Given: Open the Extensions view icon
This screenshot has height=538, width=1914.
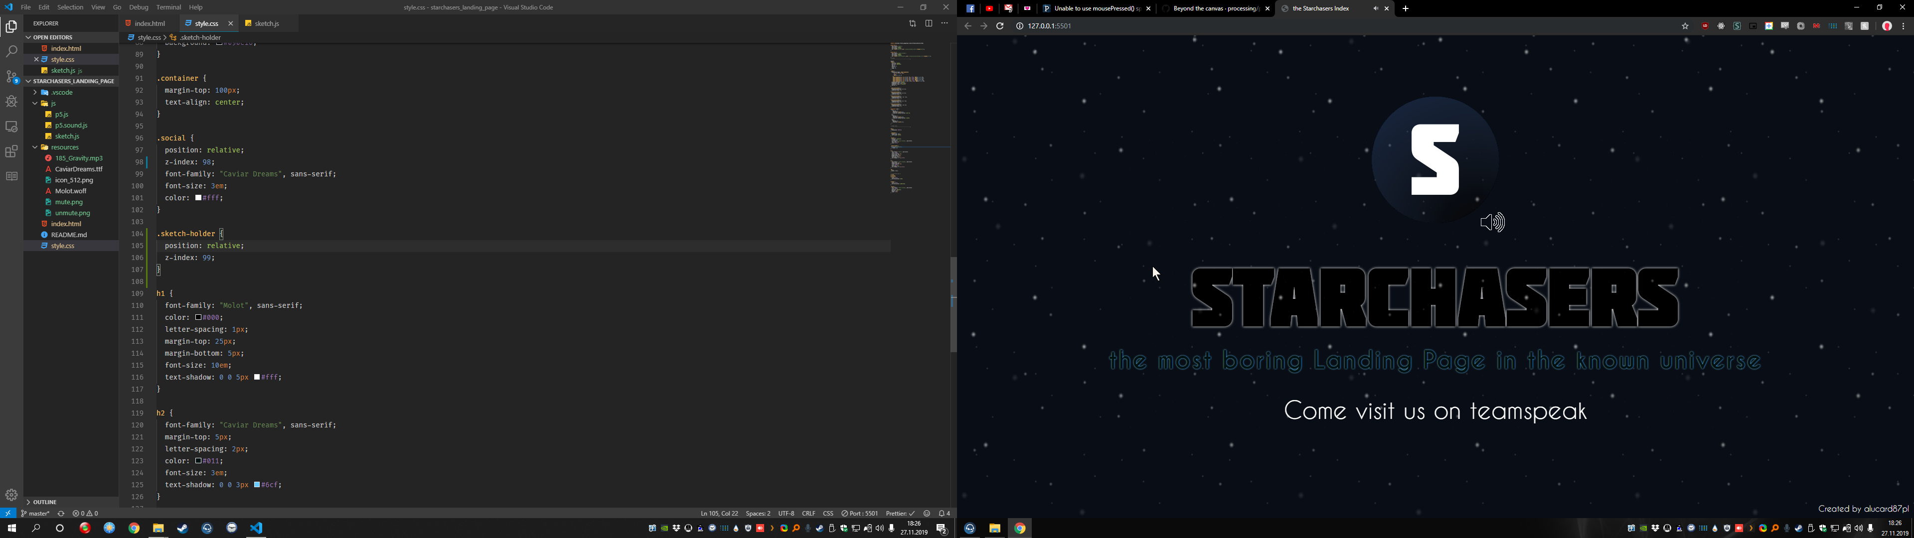Looking at the screenshot, I should [x=11, y=151].
